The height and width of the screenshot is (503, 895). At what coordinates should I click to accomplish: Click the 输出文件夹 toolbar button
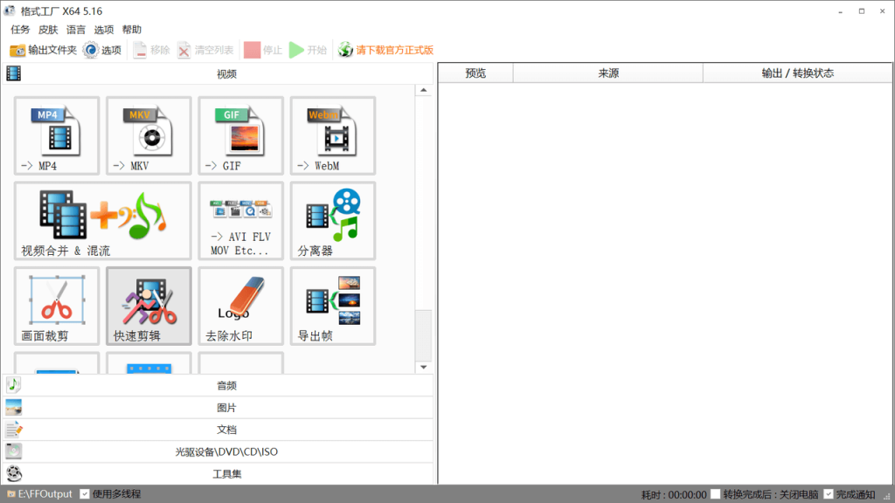click(x=43, y=50)
